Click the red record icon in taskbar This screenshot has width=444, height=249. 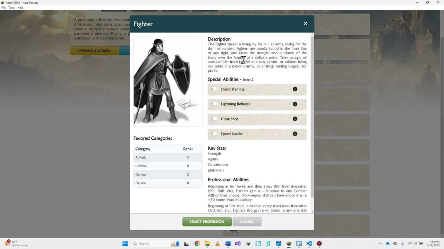[319, 243]
